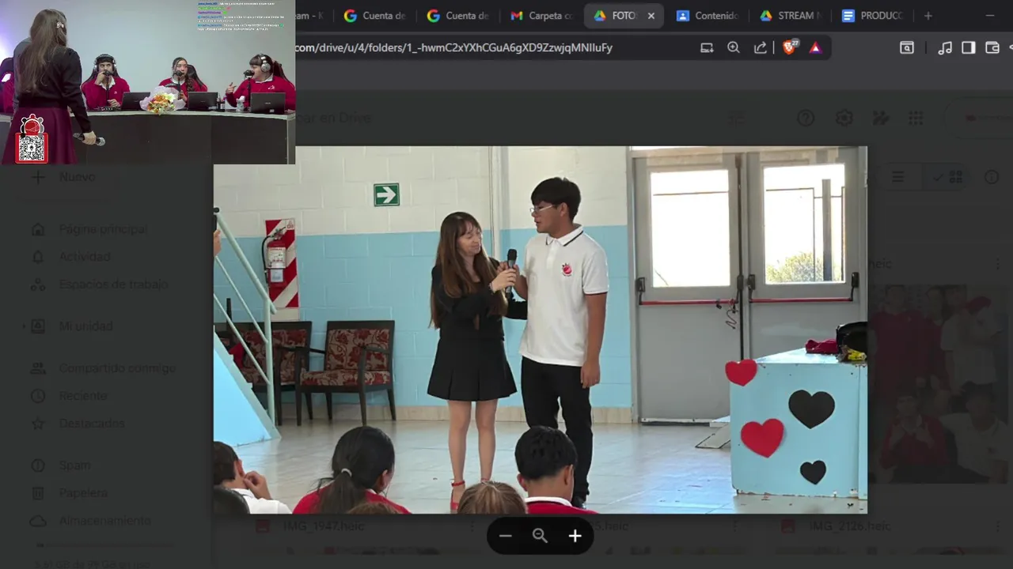The height and width of the screenshot is (569, 1013).
Task: Expand the Mi unidad tree arrow
Action: pyautogui.click(x=25, y=326)
